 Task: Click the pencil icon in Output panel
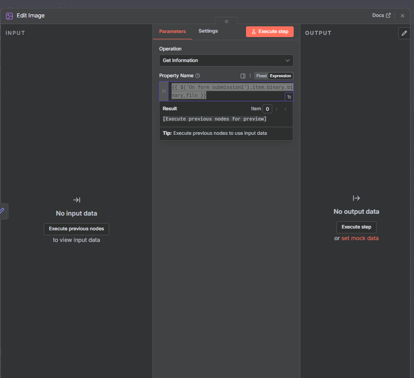coord(404,33)
